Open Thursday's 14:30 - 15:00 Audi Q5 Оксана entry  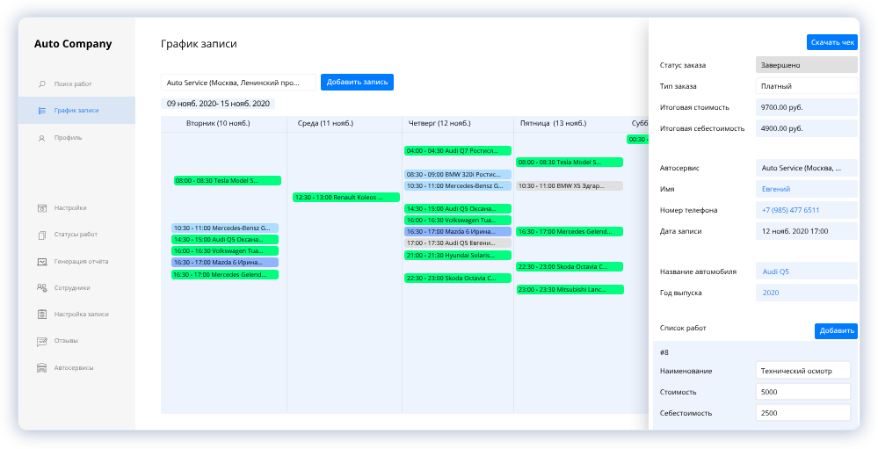click(458, 209)
